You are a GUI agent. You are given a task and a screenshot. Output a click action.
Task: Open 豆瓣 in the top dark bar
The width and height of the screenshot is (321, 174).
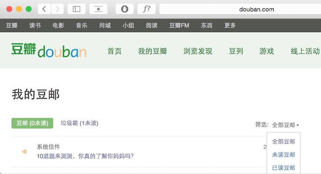[x=12, y=25]
